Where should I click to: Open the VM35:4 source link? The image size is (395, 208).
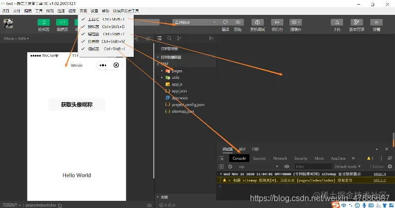pos(380,174)
